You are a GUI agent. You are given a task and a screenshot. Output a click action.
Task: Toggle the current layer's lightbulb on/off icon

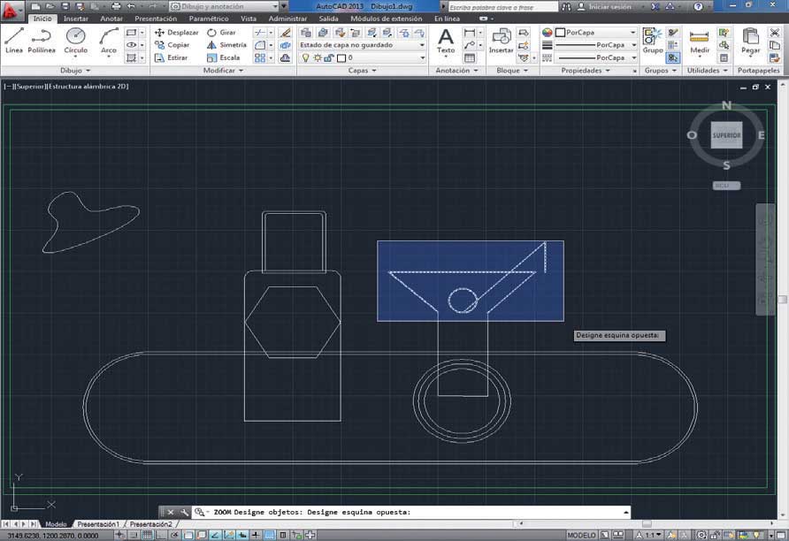pyautogui.click(x=306, y=57)
